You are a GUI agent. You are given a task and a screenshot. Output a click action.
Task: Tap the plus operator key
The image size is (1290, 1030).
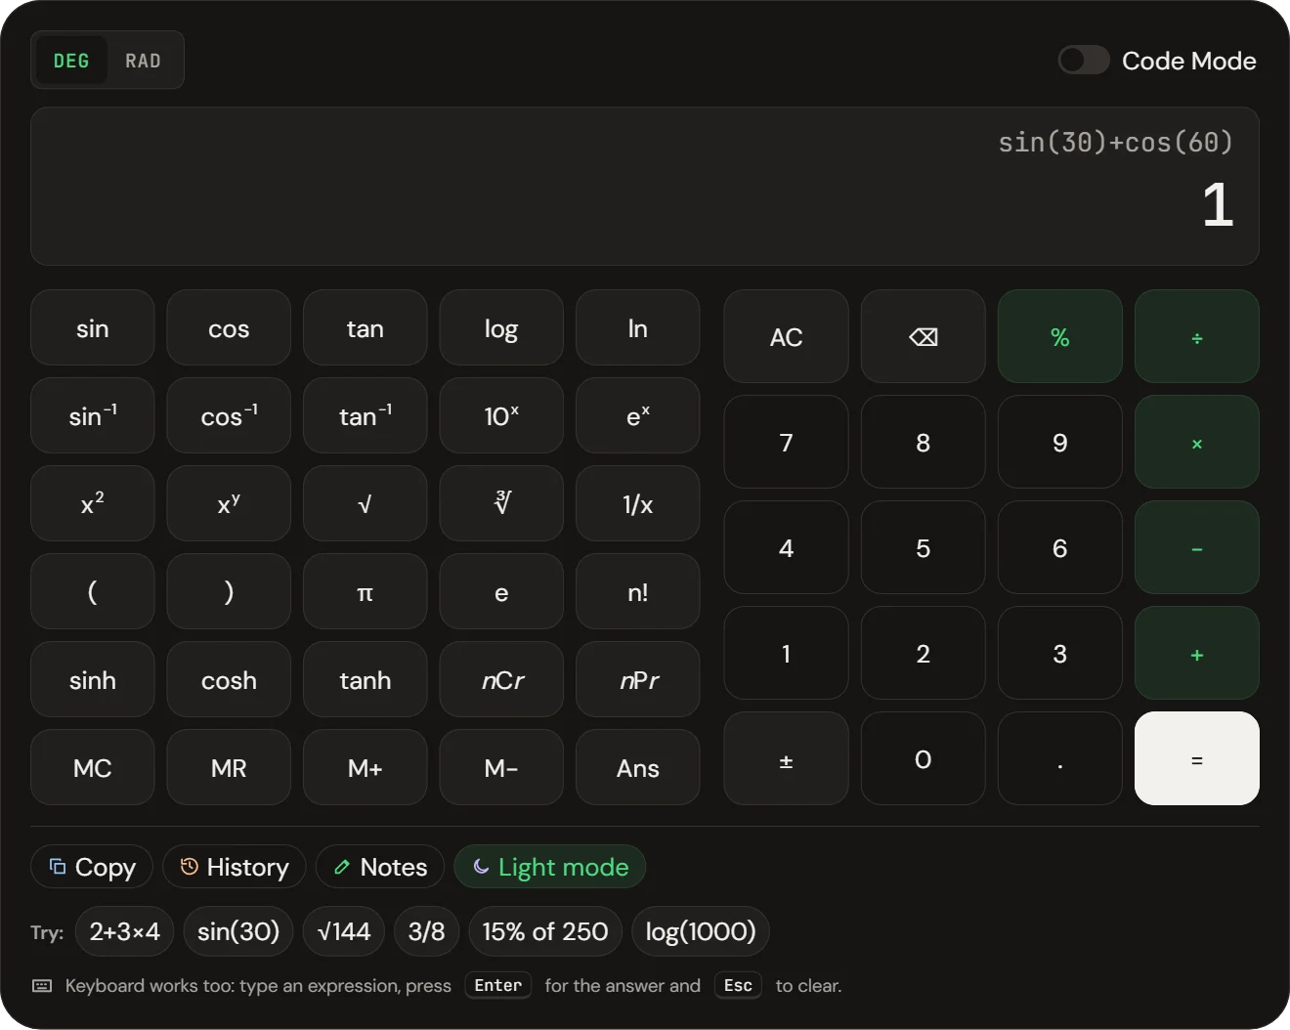(1196, 653)
